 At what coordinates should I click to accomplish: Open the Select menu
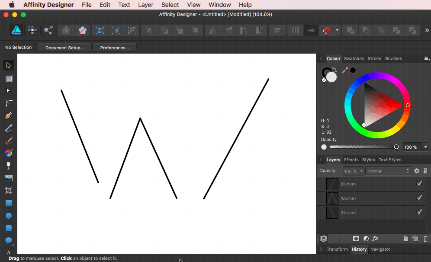pyautogui.click(x=170, y=5)
